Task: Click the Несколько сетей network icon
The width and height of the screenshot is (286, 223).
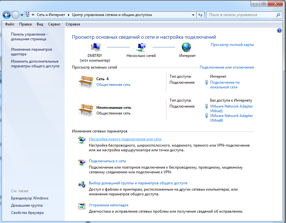Action: (x=141, y=47)
